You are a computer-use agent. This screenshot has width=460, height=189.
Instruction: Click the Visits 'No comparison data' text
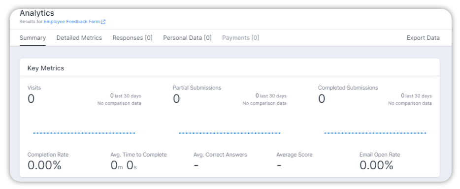point(119,103)
